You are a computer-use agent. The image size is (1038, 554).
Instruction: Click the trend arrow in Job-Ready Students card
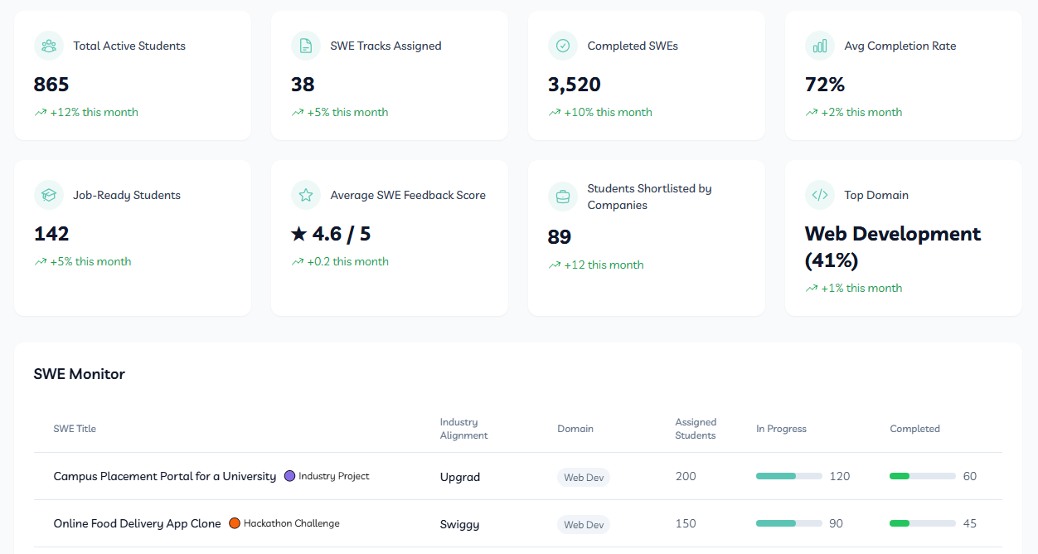click(x=40, y=261)
